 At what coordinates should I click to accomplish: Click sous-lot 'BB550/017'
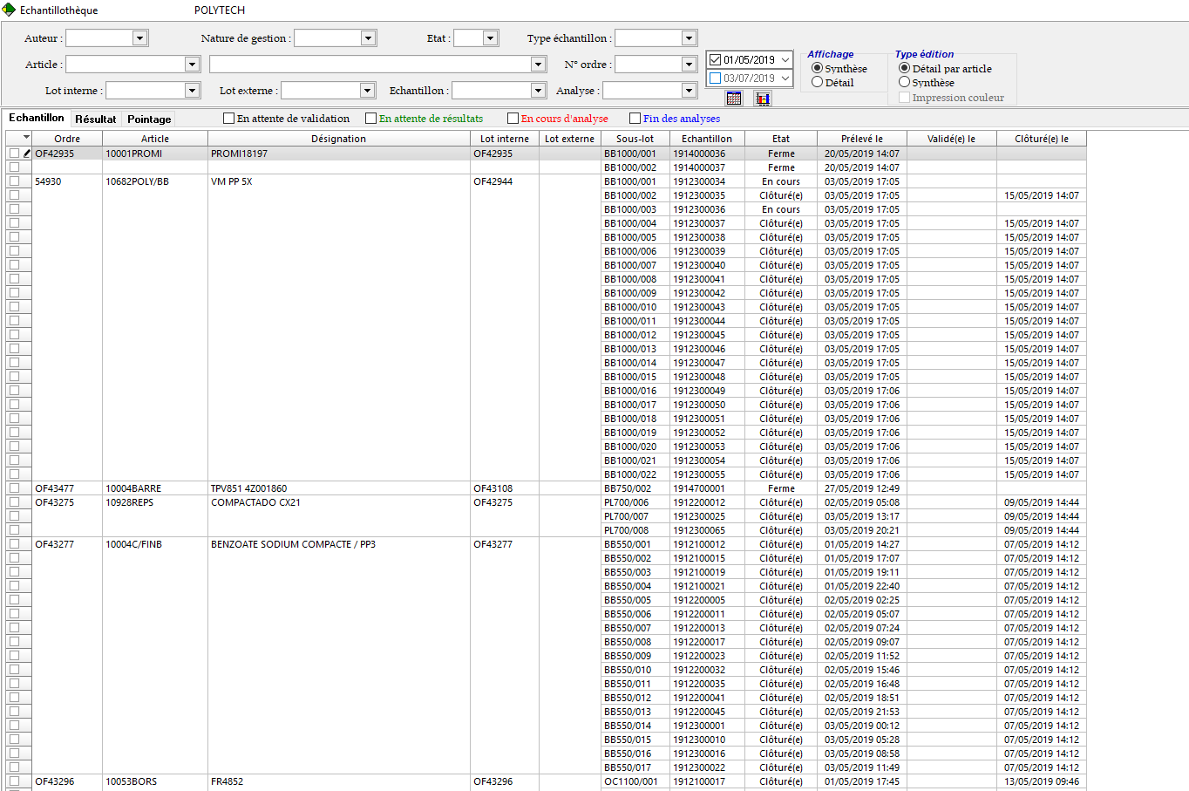[628, 767]
